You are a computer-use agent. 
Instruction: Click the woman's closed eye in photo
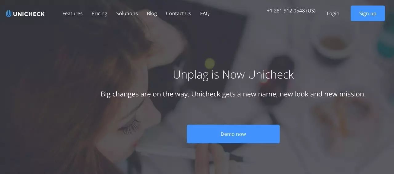[x=130, y=126]
